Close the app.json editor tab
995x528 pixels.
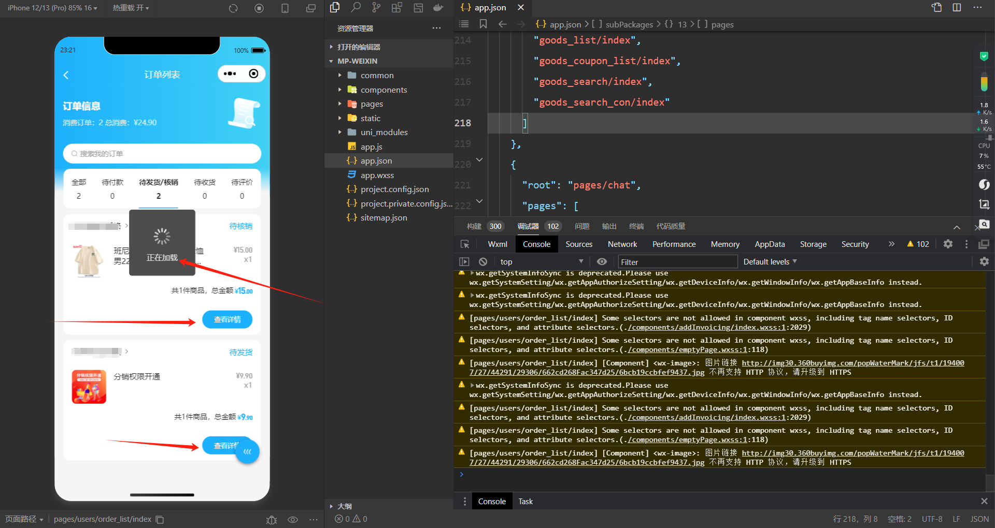(521, 7)
